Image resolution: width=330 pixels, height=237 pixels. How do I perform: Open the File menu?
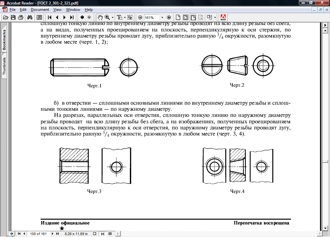coord(13,10)
